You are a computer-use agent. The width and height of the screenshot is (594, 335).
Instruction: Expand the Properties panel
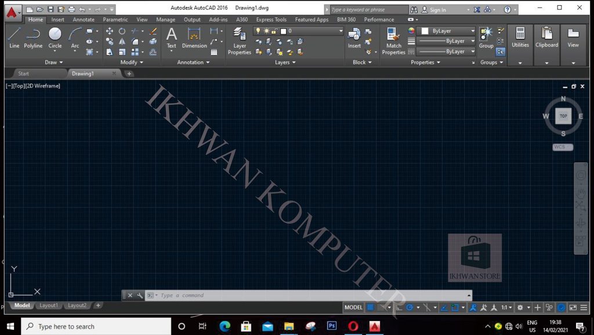pos(425,62)
